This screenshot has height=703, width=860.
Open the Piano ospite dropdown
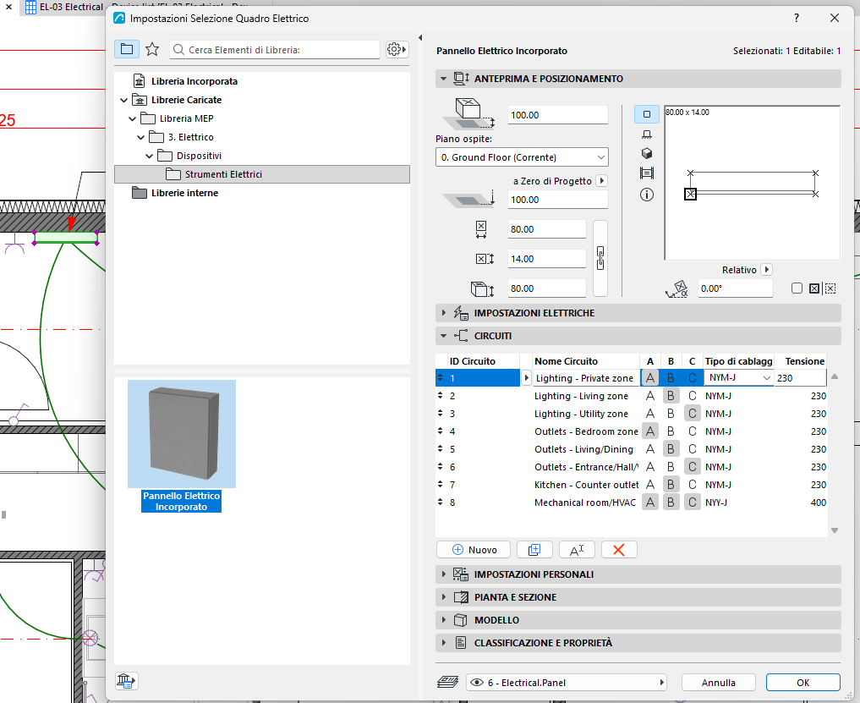(522, 157)
